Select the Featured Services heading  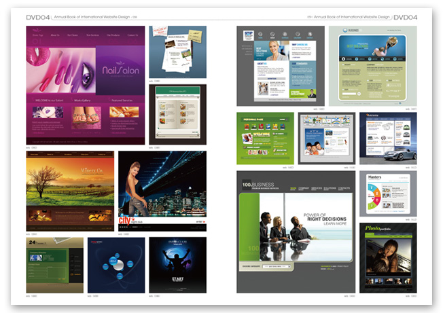tap(122, 100)
